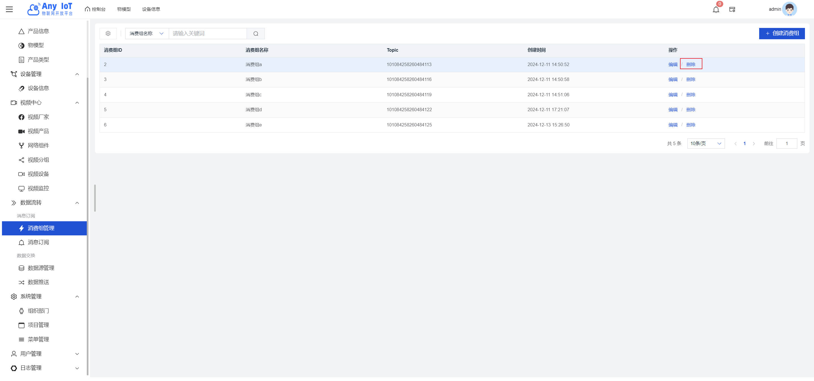Open 网络组件 sidebar item
The image size is (814, 381).
[38, 145]
